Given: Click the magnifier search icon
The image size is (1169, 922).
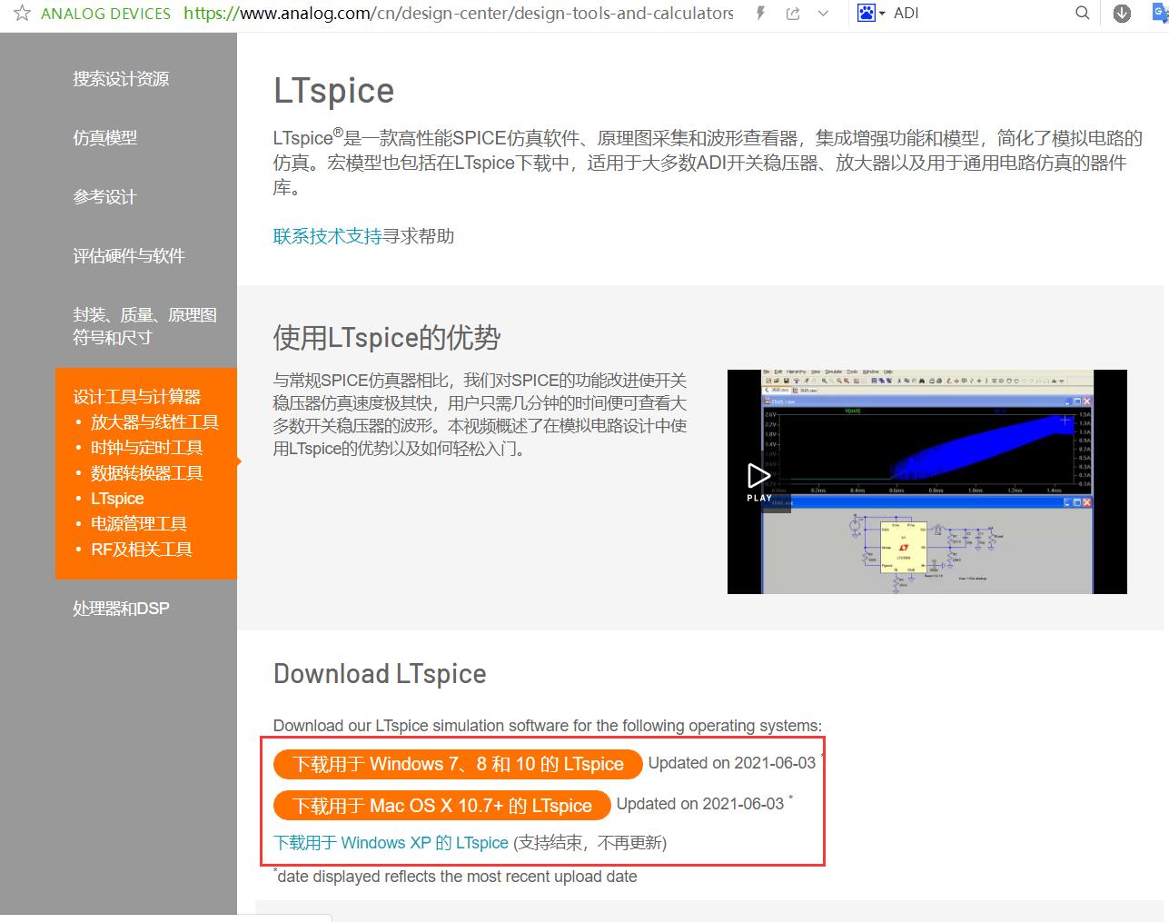Looking at the screenshot, I should (1082, 13).
